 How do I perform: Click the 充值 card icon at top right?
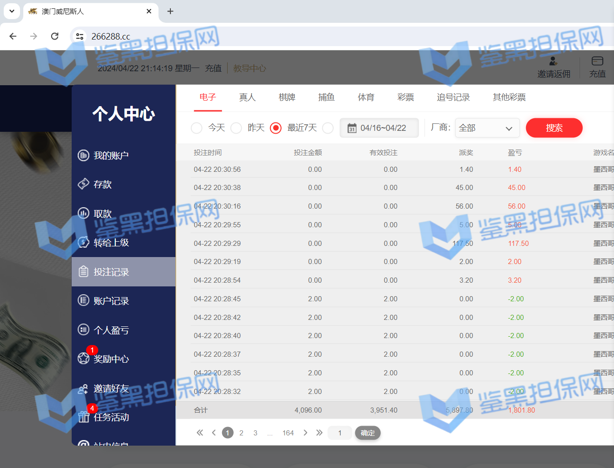coord(597,61)
